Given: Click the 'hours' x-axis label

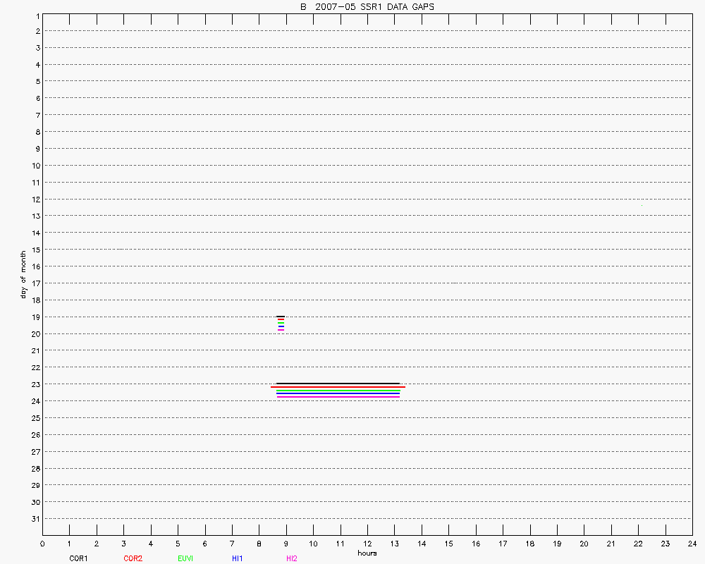Looking at the screenshot, I should click(367, 553).
